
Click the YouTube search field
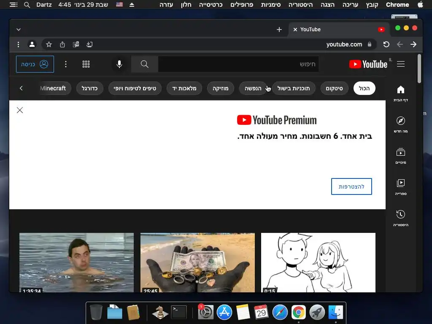(x=239, y=64)
